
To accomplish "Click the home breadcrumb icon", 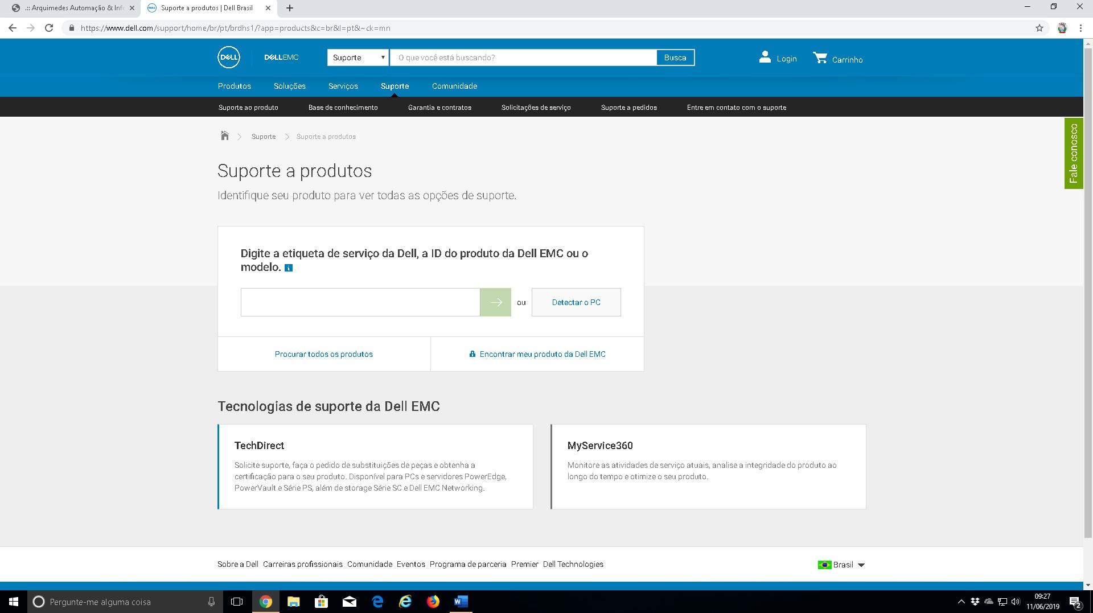I will point(225,136).
